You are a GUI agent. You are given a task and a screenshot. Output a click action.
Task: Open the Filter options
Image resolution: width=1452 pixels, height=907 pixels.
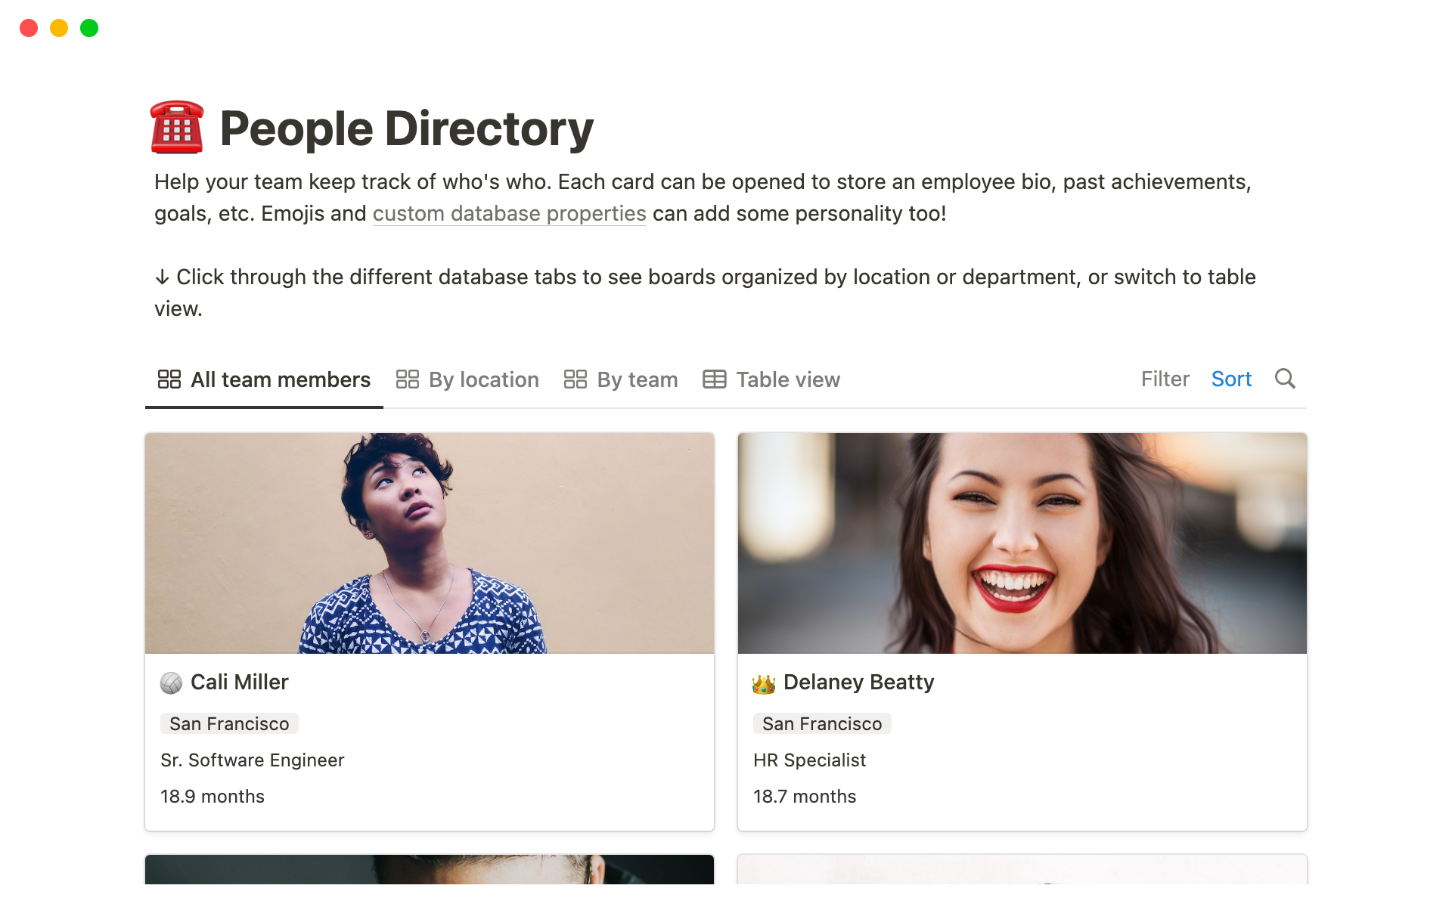point(1165,379)
